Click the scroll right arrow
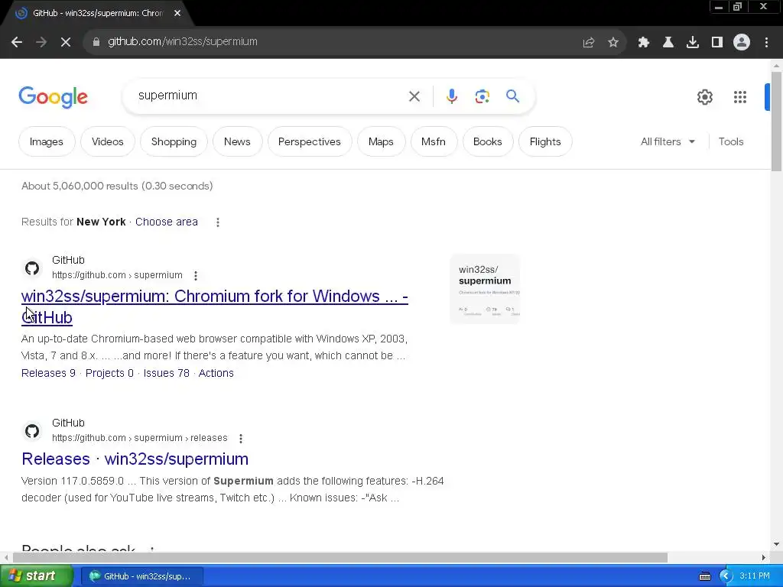Viewport: 783px width, 587px height. pyautogui.click(x=764, y=557)
